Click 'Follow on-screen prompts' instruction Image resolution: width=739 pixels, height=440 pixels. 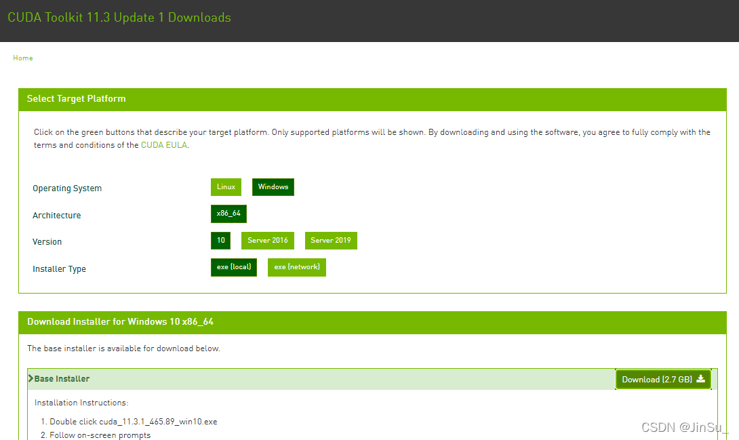[x=100, y=435]
